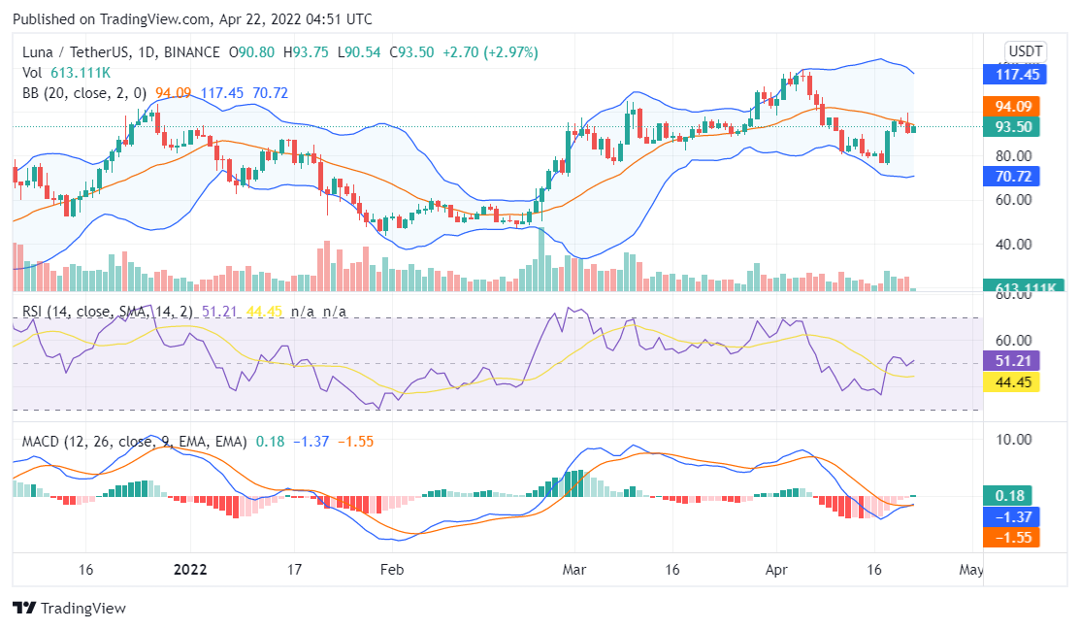Click the TradingView logo icon

(x=24, y=609)
